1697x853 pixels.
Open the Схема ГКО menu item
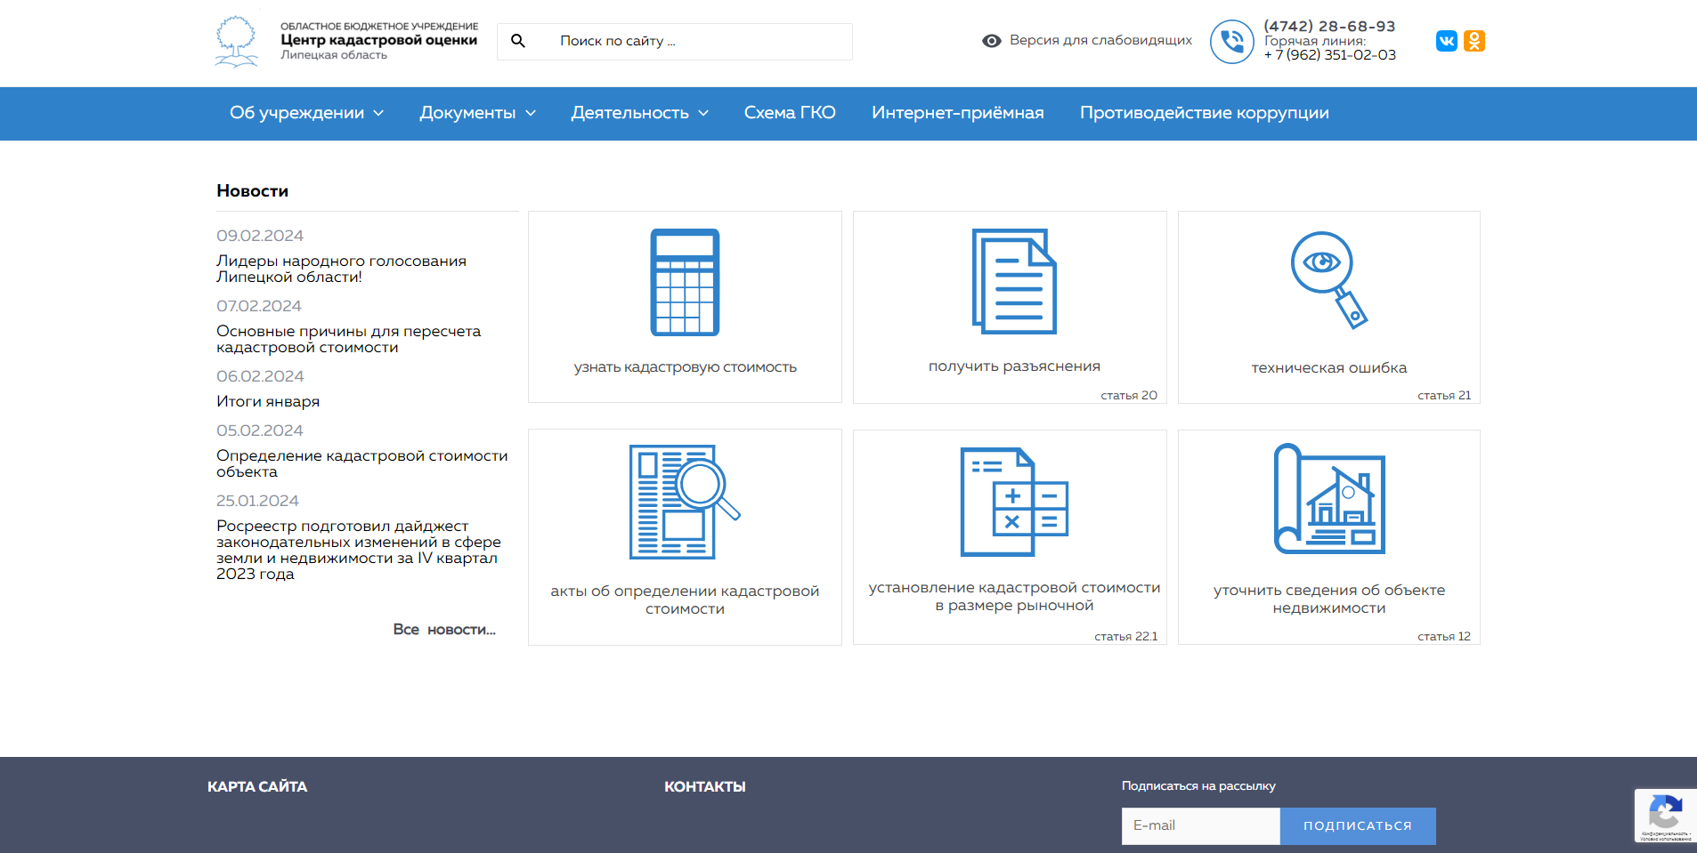click(790, 113)
